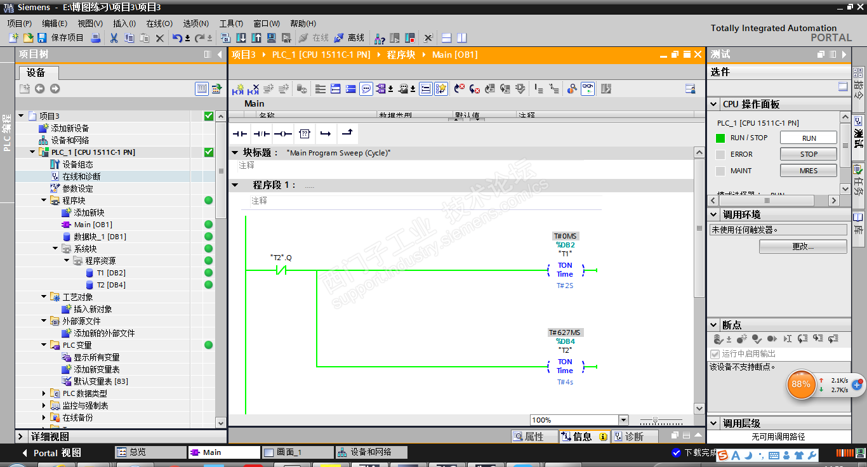Click the Cut scissors icon
Screen dimensions: 867x467
114,38
